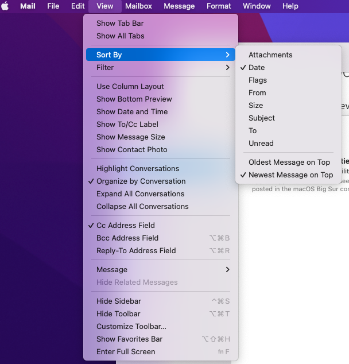Uncheck Cc Address Field
The image size is (349, 364).
click(161, 226)
